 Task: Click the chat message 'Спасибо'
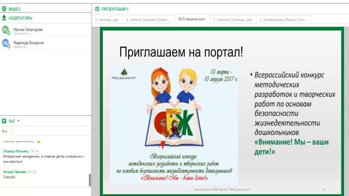tap(9, 177)
